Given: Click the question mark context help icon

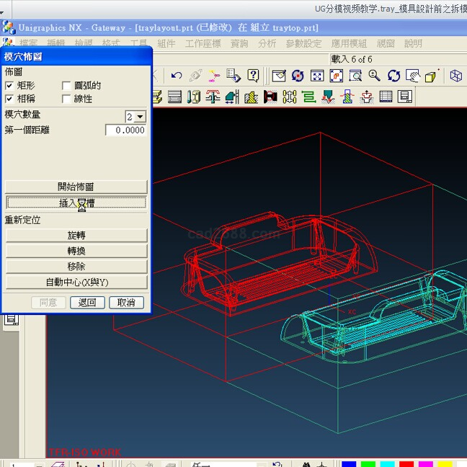Looking at the screenshot, I should click(253, 76).
